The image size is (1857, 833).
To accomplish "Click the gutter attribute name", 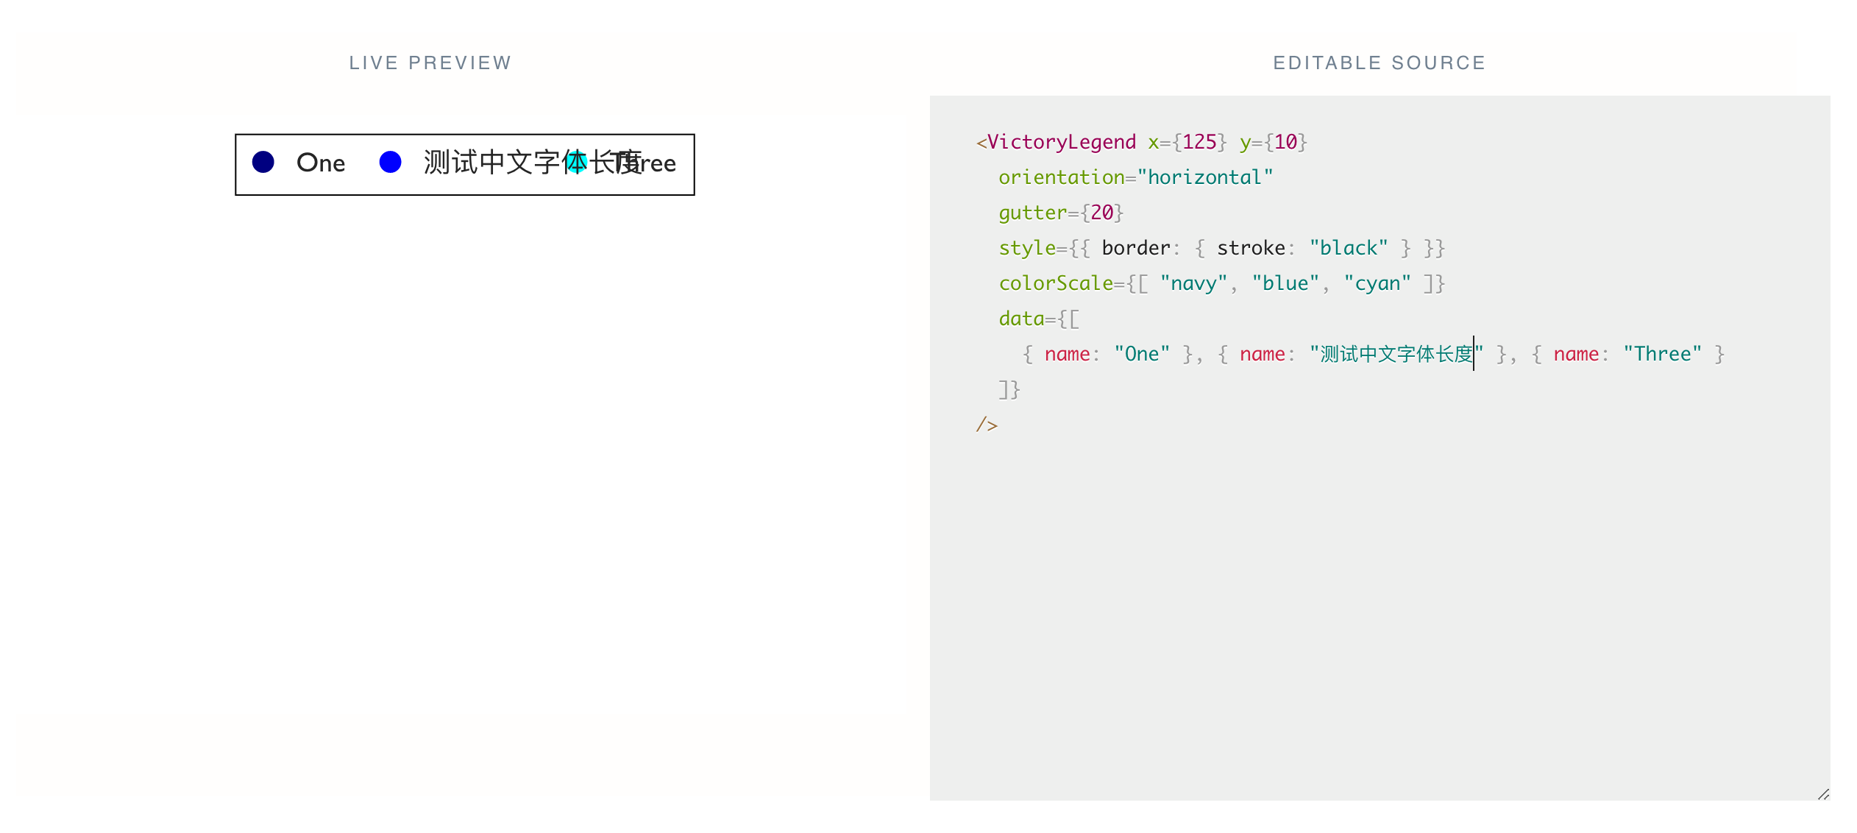I will coord(1032,212).
